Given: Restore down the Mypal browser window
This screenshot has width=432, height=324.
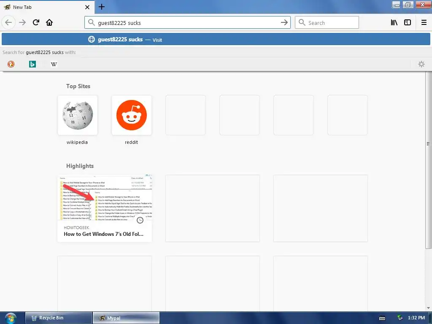Looking at the screenshot, I should [408, 5].
